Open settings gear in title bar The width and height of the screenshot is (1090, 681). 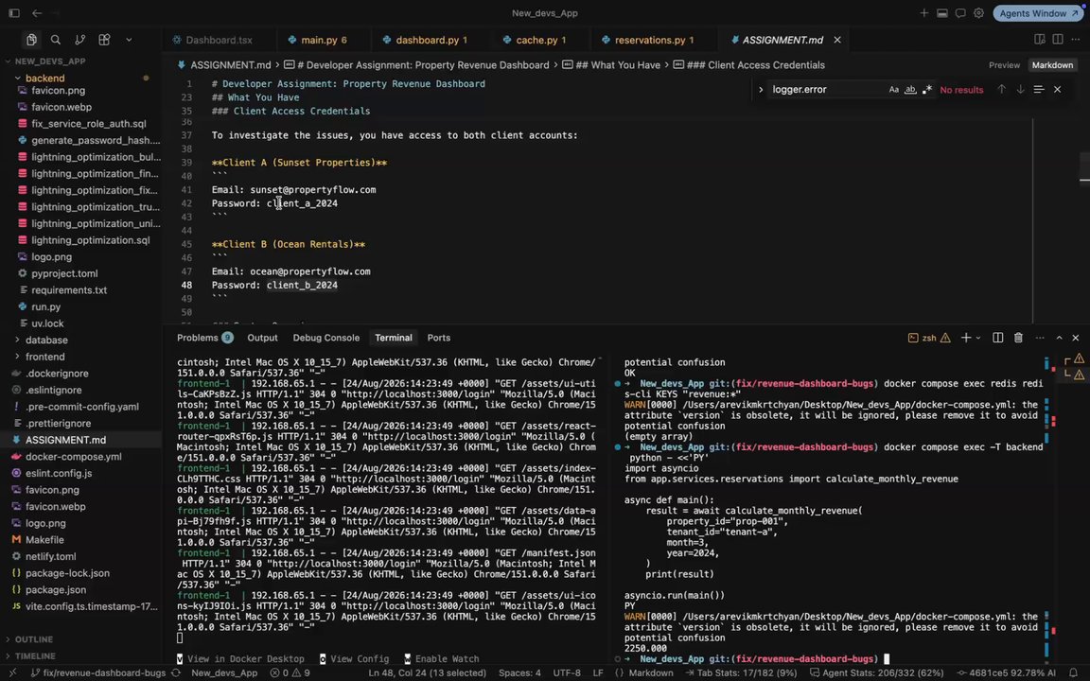click(x=978, y=13)
